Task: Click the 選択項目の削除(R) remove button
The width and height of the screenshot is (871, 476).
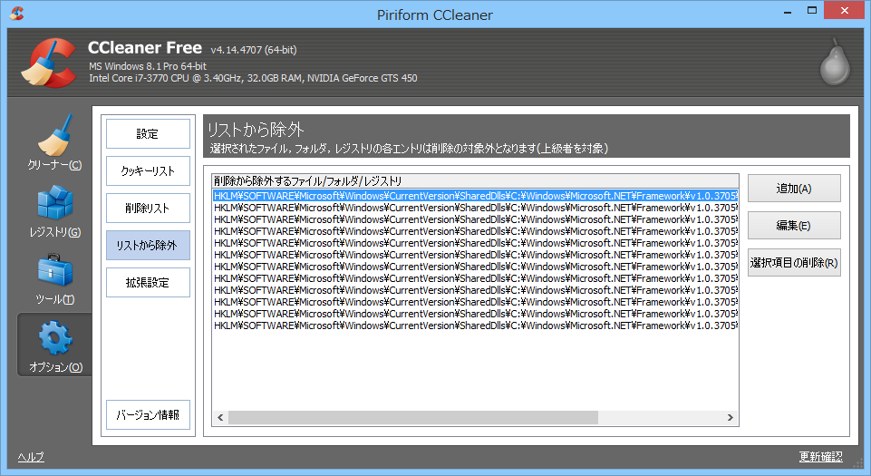Action: 794,263
